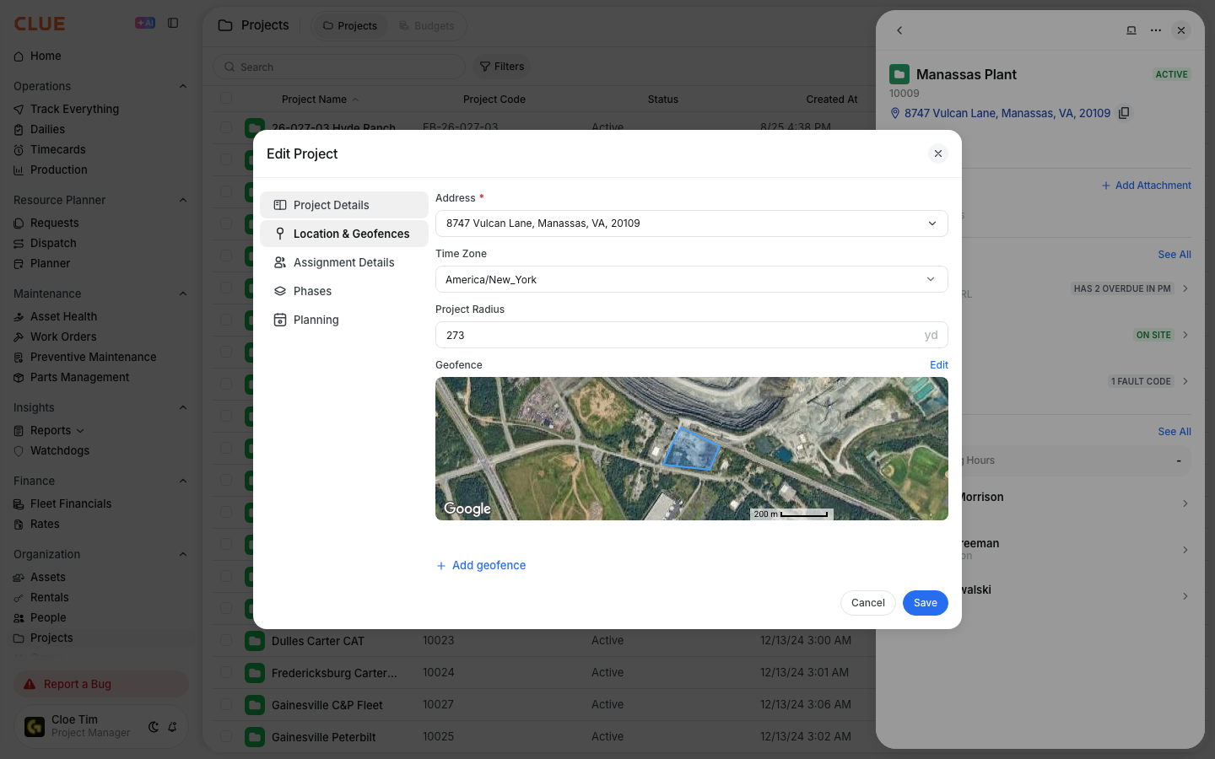
Task: Go to the Assignment Details section
Action: pyautogui.click(x=344, y=262)
